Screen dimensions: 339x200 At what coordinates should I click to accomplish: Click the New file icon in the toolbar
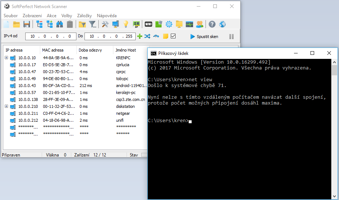pyautogui.click(x=6, y=24)
